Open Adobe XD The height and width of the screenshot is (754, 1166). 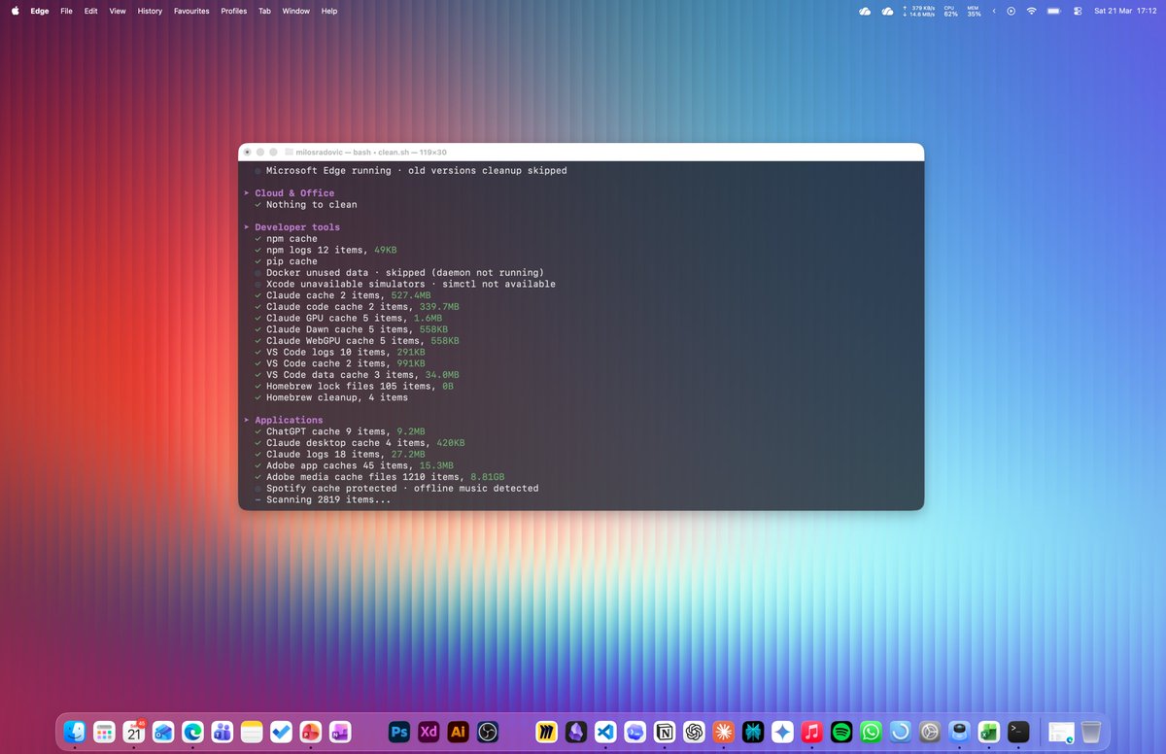428,732
